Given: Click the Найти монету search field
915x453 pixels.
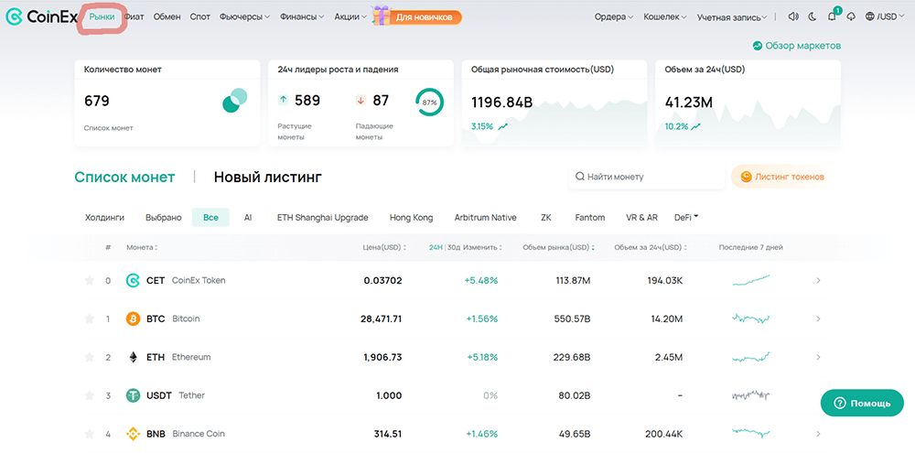Looking at the screenshot, I should pyautogui.click(x=647, y=177).
